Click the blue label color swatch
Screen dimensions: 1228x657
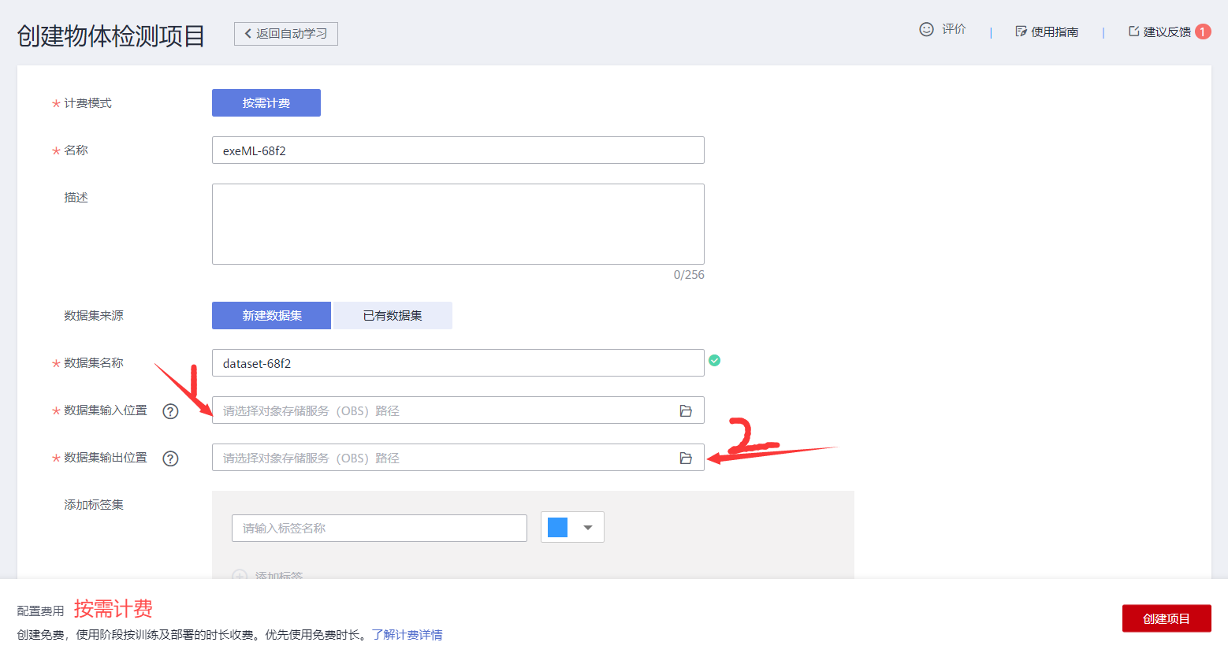point(557,527)
